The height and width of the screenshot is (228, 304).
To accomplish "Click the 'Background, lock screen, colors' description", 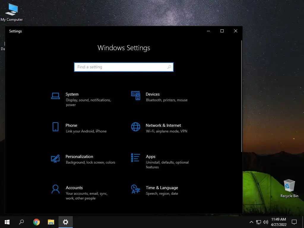I will point(90,162).
